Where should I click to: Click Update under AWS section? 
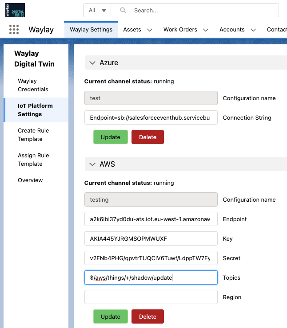111,316
